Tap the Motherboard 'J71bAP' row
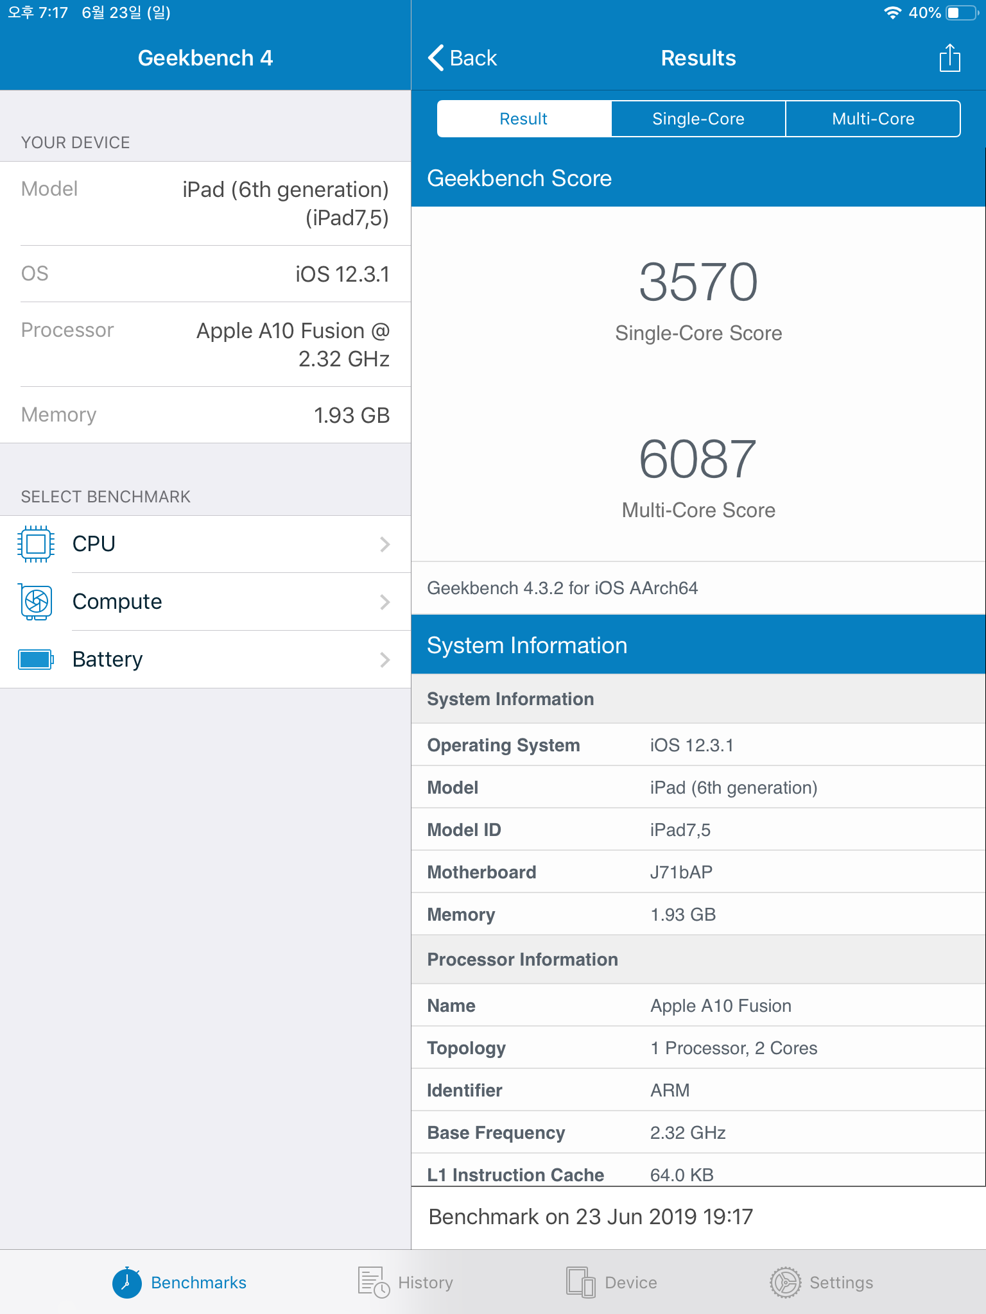This screenshot has height=1314, width=986. point(698,872)
